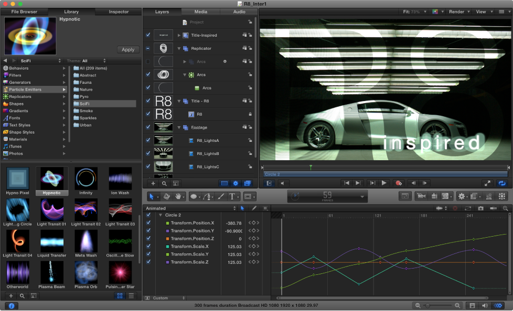Click the Apply button

point(128,50)
